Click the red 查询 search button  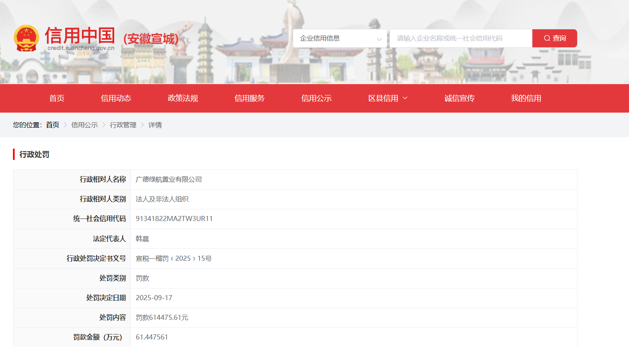(x=555, y=39)
